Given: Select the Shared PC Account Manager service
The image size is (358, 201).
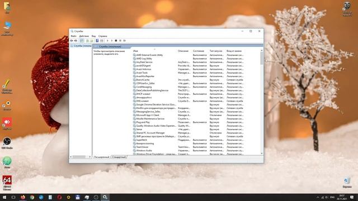Looking at the screenshot, I should point(189,133).
